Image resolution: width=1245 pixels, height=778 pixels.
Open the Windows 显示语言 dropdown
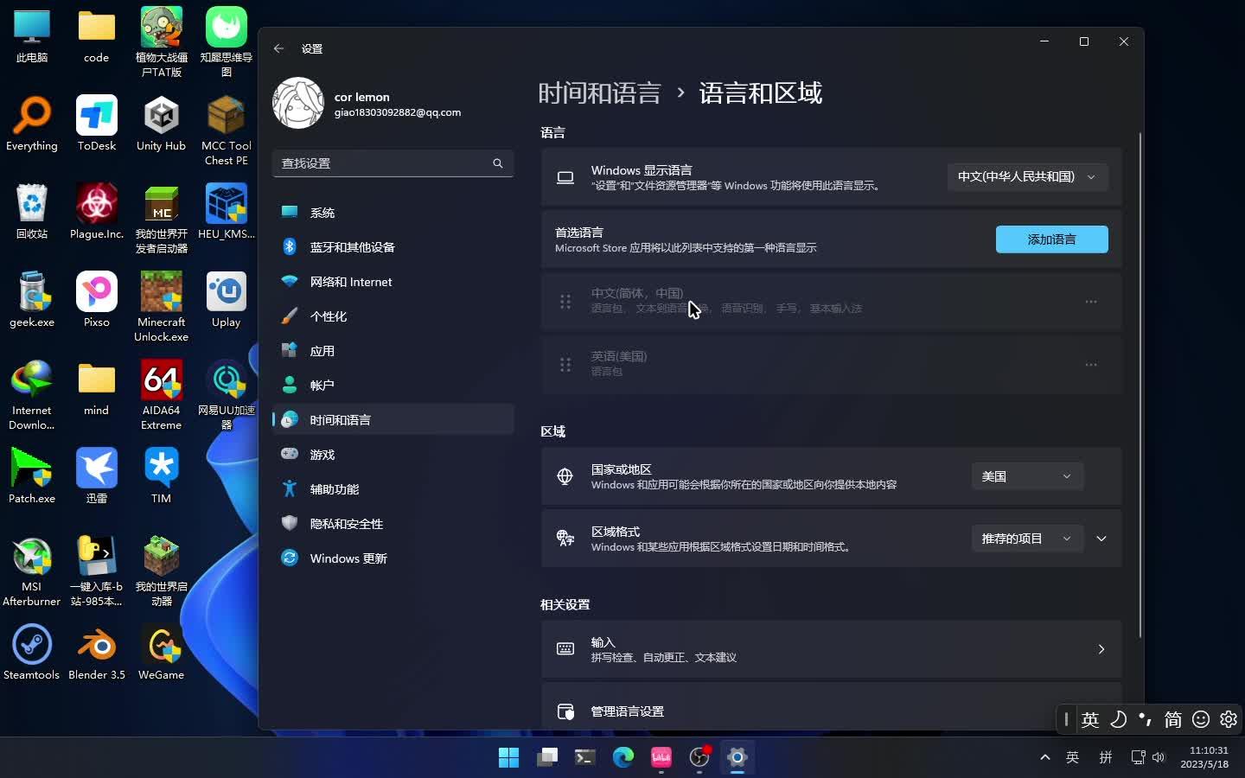click(1027, 176)
